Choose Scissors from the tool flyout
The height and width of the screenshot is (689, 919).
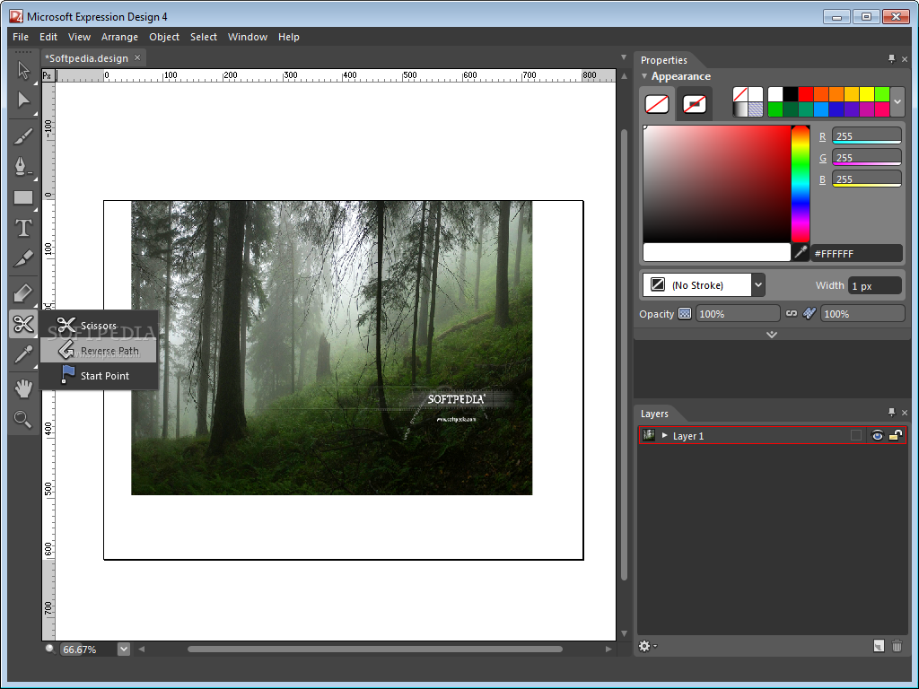tap(99, 325)
